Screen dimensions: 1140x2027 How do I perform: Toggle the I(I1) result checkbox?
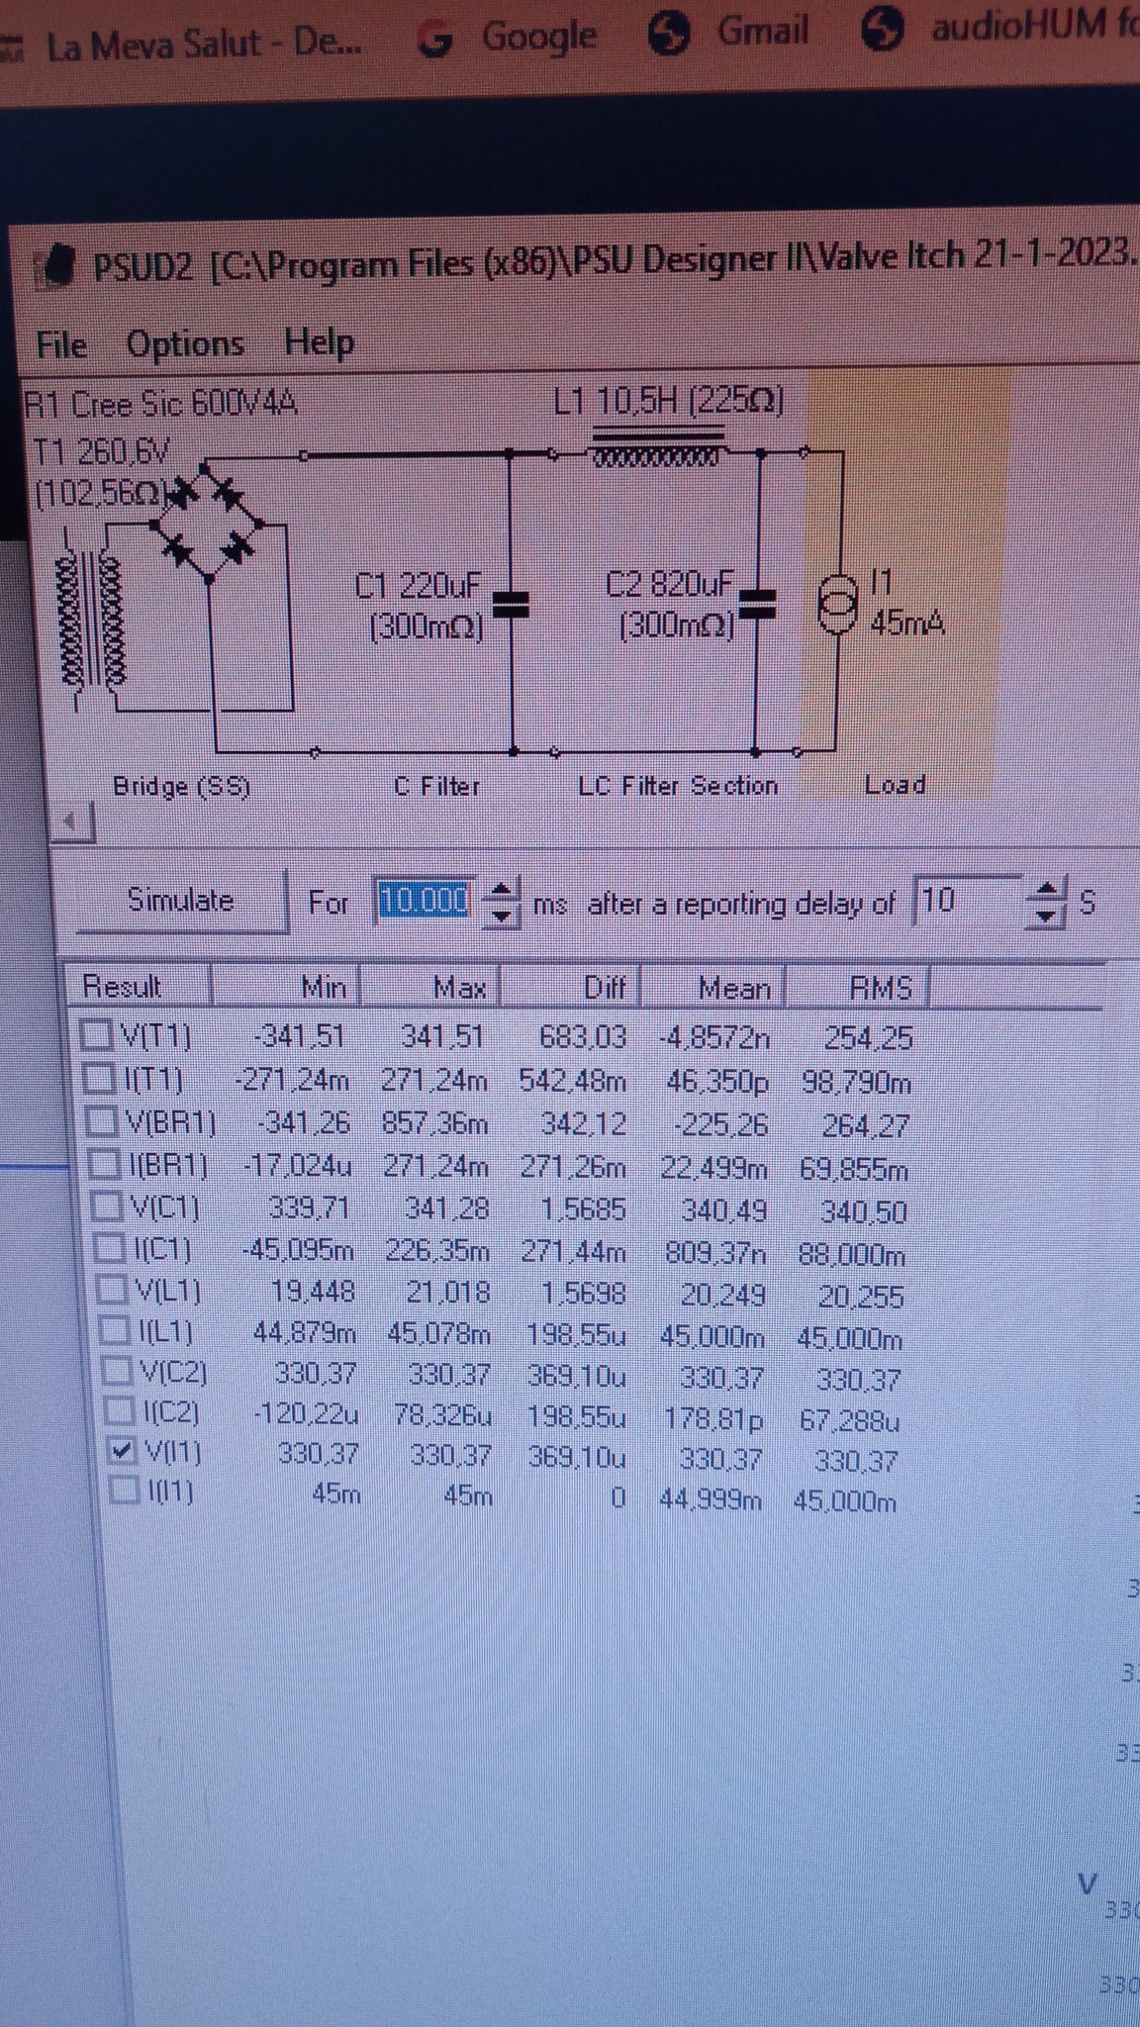coord(124,1490)
